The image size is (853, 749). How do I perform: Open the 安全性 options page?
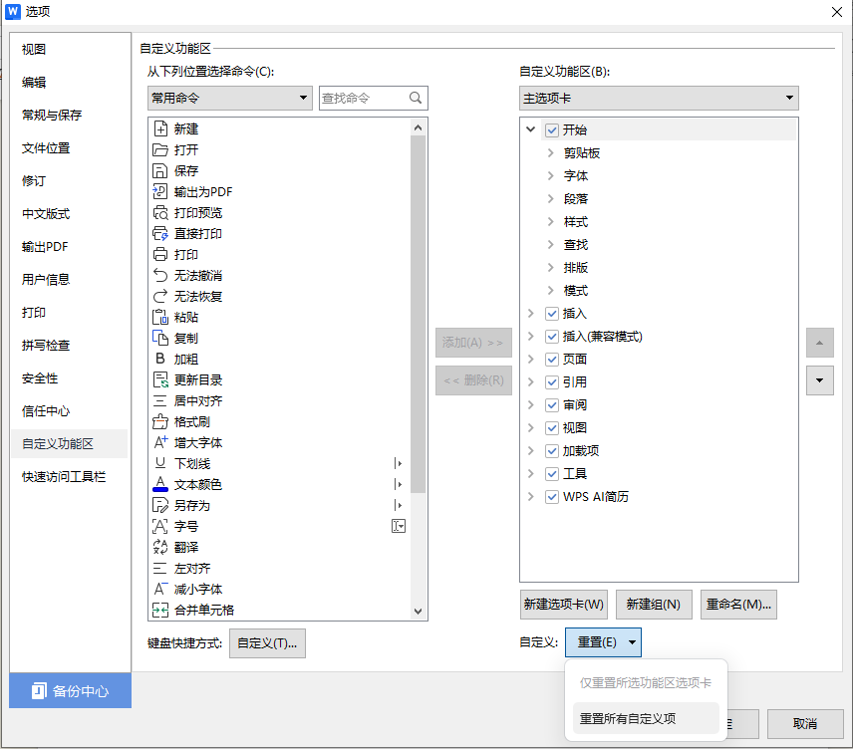[40, 378]
